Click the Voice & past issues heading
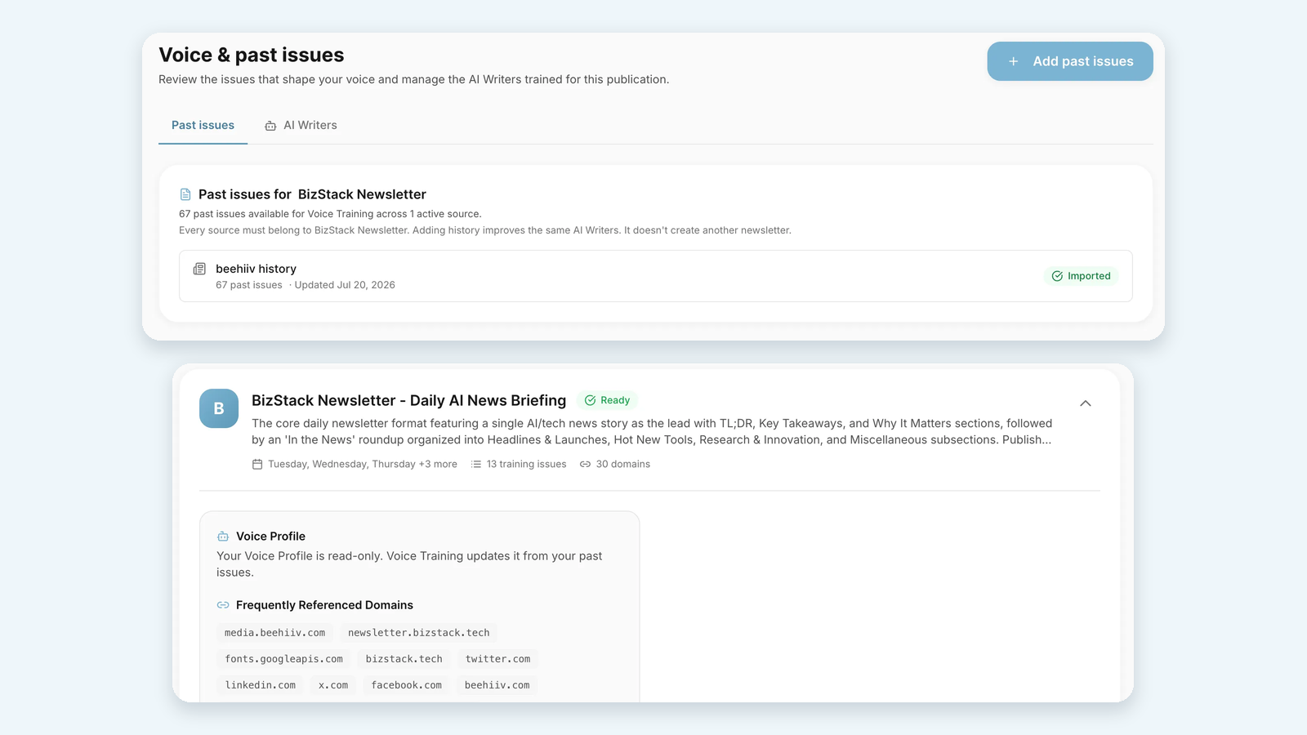This screenshot has width=1307, height=735. coord(252,55)
